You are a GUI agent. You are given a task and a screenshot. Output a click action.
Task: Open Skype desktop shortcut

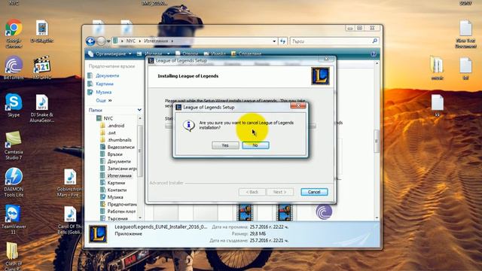[x=14, y=105]
